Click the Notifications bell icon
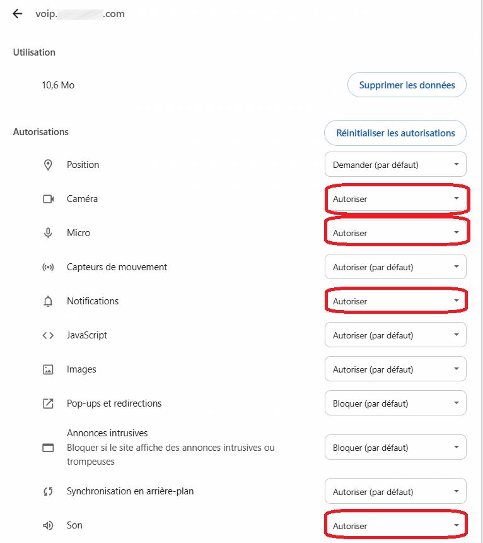 [x=48, y=301]
